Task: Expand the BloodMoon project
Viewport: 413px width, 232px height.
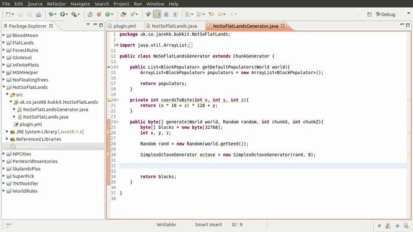Action: (x=4, y=35)
